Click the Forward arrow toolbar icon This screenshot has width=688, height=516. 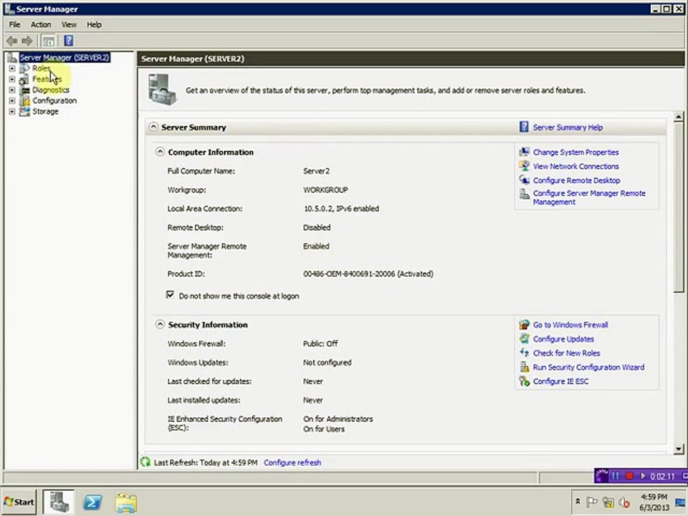click(x=27, y=41)
